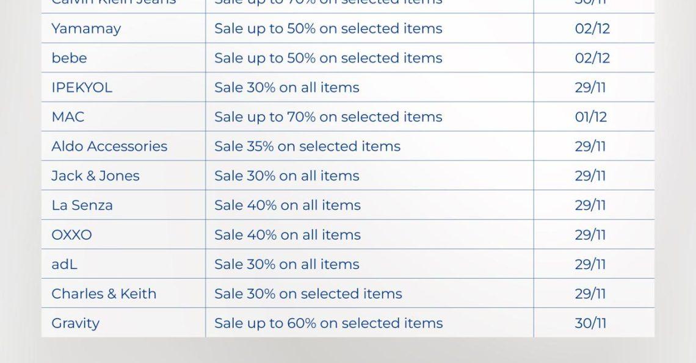Select the OXXO brand cell
This screenshot has width=696, height=363.
coord(71,235)
